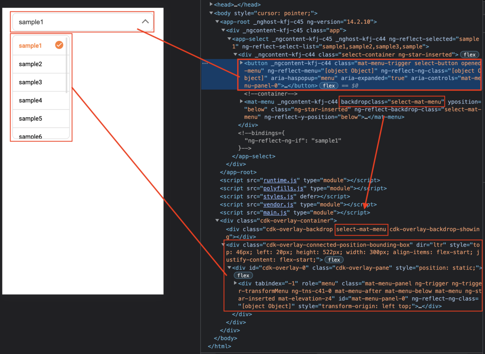This screenshot has width=485, height=354.
Task: Expand the mat-menu element node
Action: click(x=241, y=102)
